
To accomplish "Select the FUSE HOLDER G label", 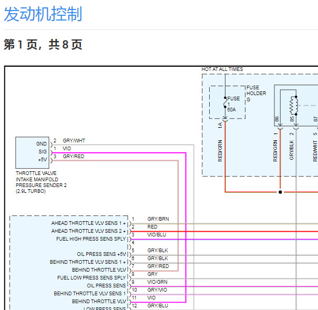I will coord(256,94).
